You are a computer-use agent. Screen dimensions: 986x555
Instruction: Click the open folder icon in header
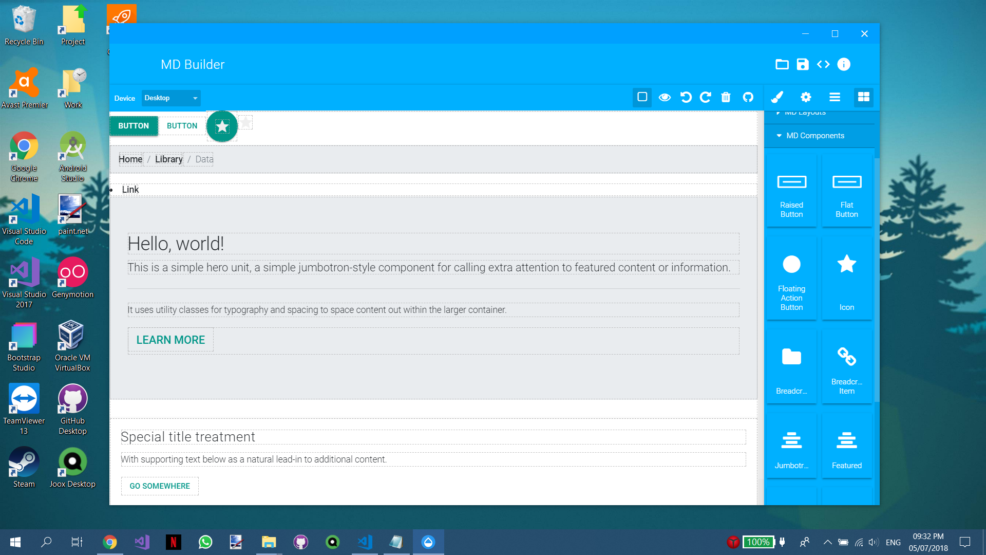click(782, 64)
